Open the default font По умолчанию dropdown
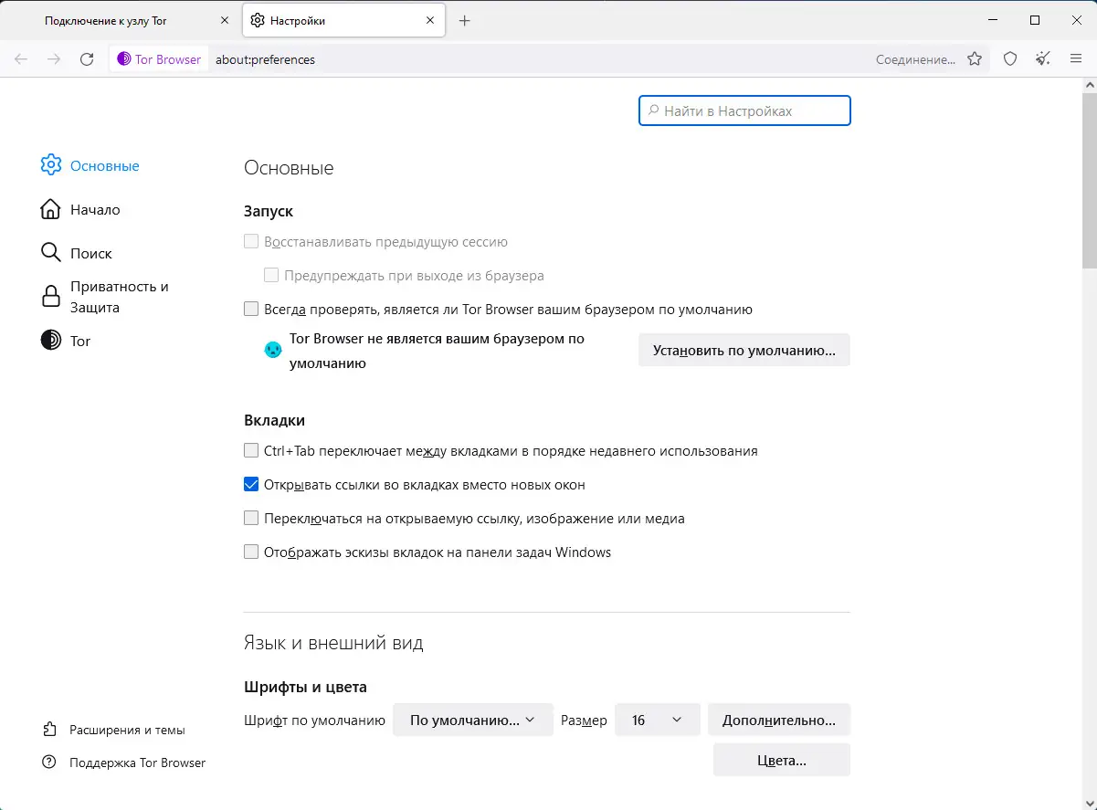 click(x=473, y=720)
